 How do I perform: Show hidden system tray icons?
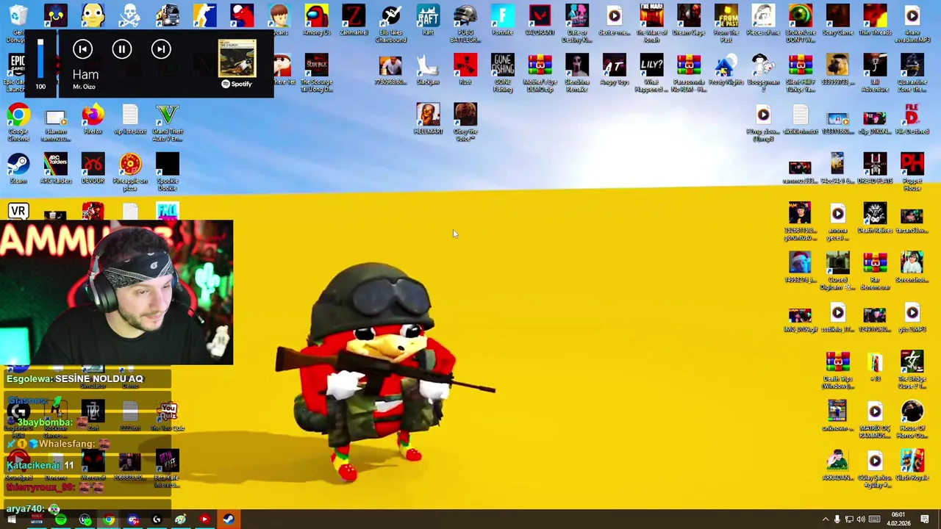[x=825, y=519]
